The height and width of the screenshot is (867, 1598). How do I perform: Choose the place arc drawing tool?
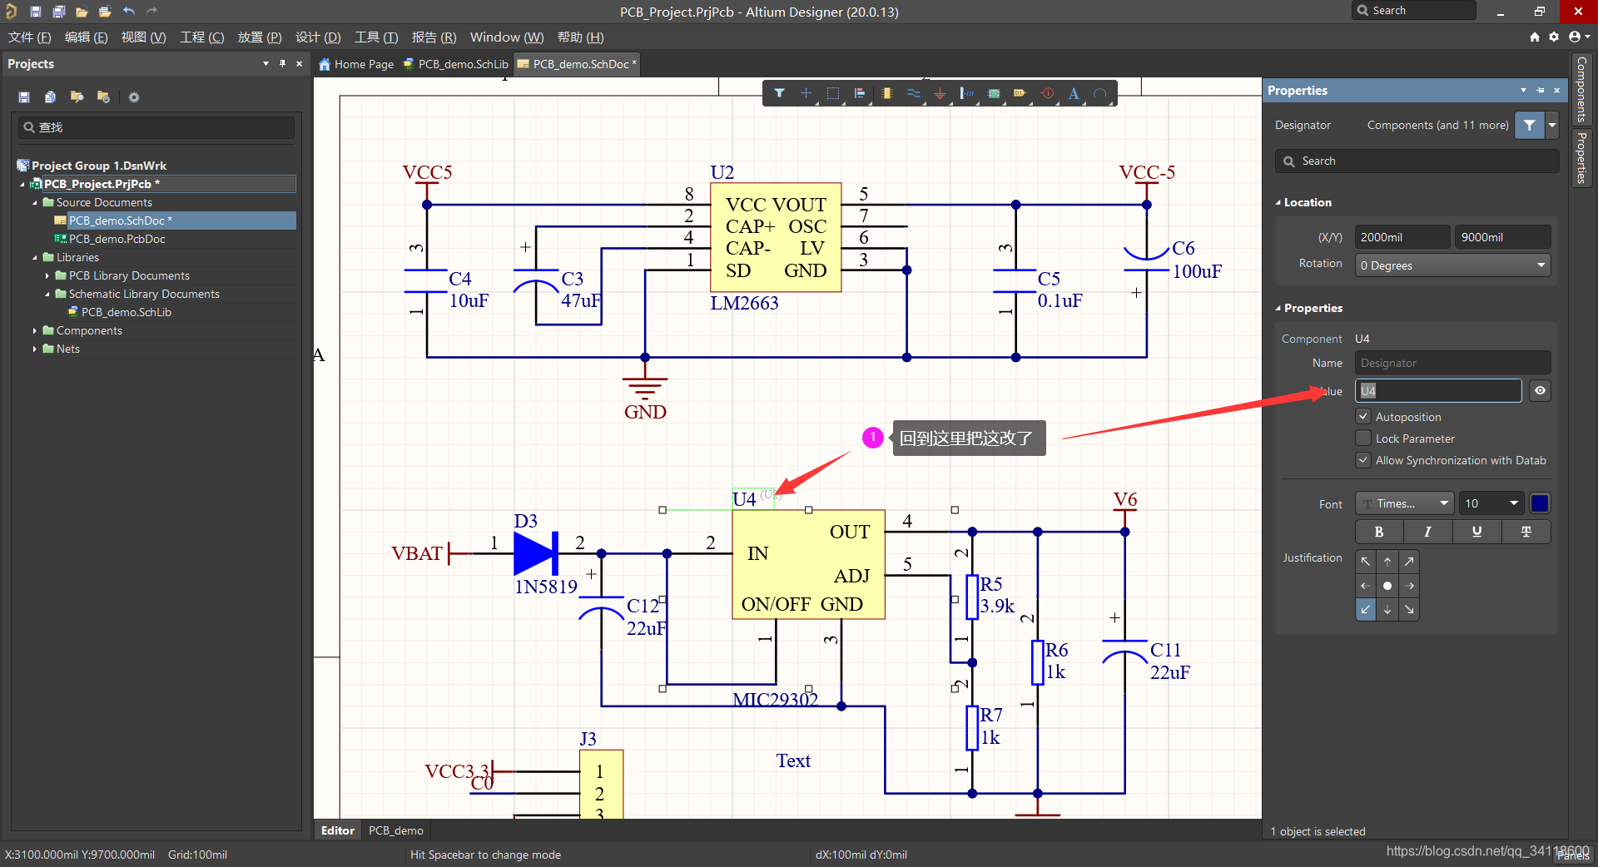click(1100, 93)
